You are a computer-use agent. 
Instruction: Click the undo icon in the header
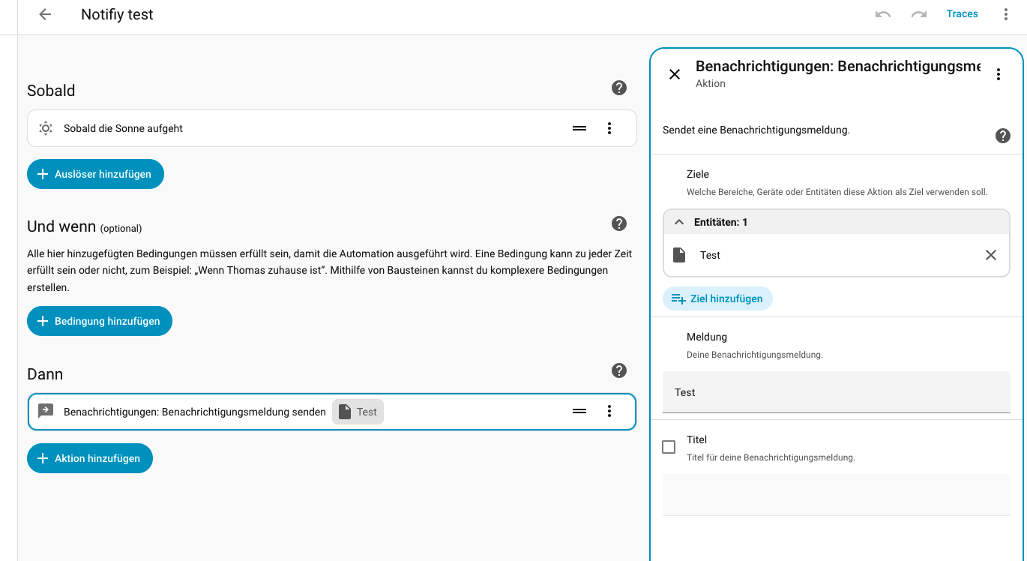pos(883,14)
